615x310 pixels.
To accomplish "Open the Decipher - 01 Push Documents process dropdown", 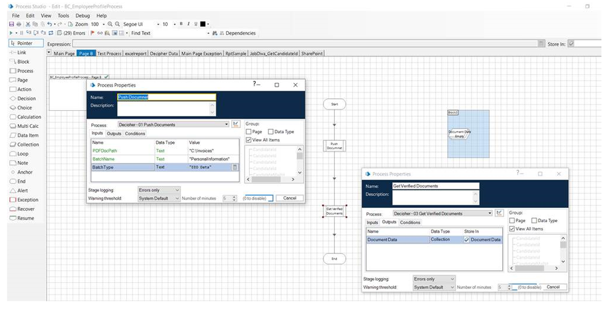I will [x=225, y=124].
